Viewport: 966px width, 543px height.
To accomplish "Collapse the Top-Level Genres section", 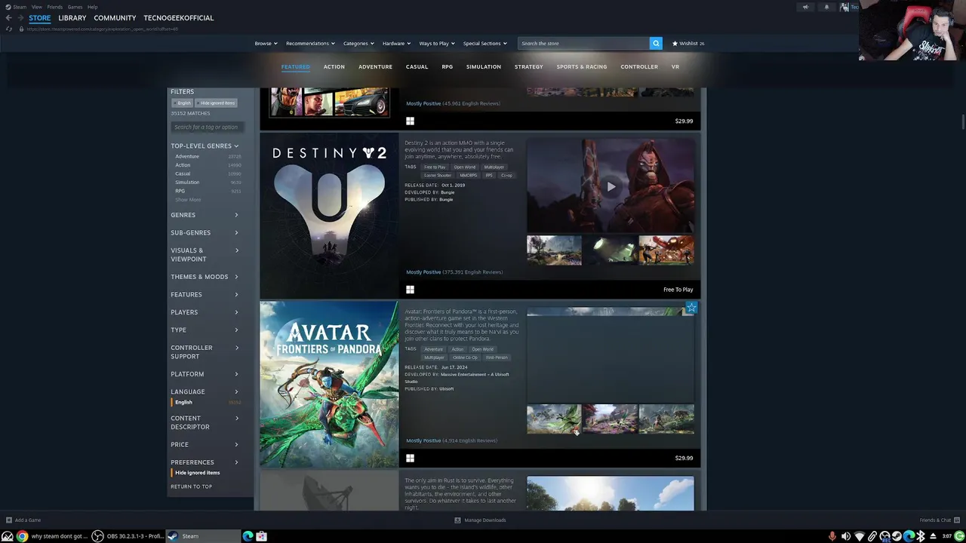I will 205,146.
